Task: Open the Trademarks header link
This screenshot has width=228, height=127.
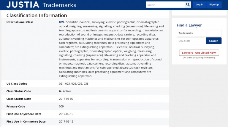Action: pos(59,5)
